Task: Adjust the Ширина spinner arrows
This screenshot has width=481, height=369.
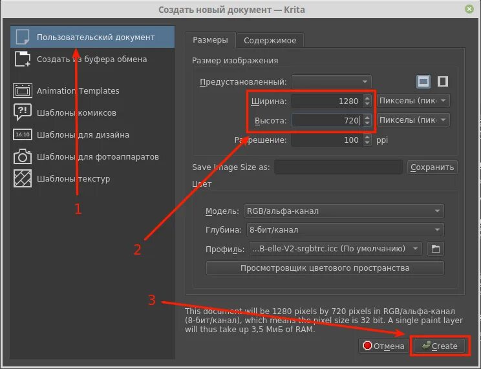Action: point(367,101)
